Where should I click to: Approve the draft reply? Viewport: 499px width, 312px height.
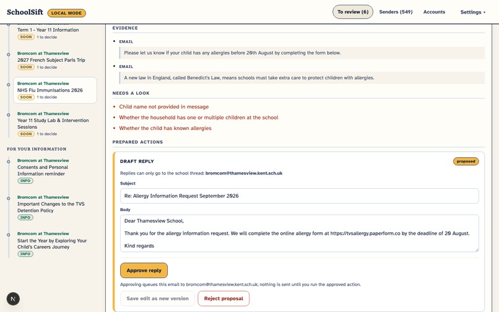click(x=144, y=271)
